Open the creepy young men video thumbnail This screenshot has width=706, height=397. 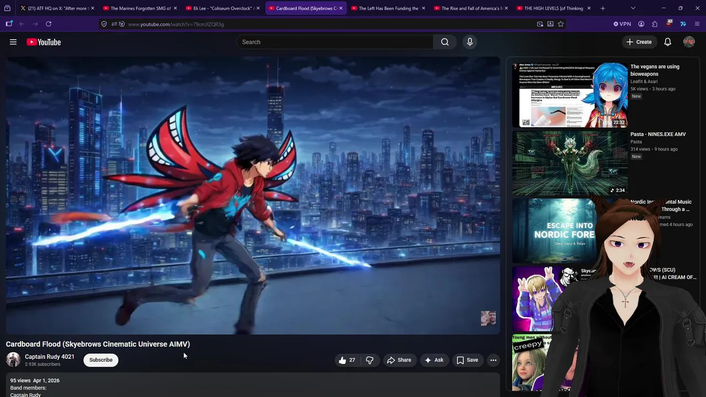(533, 362)
